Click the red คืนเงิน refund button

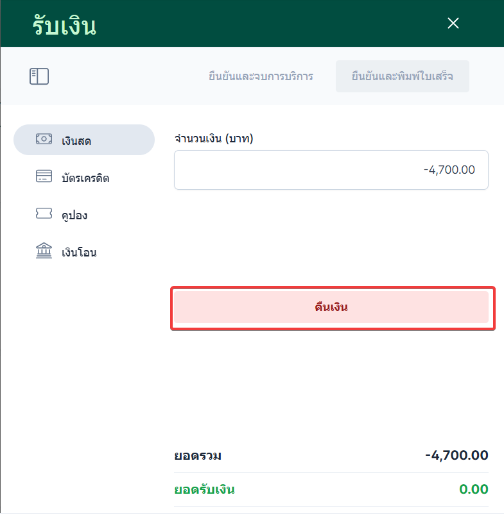pyautogui.click(x=331, y=307)
